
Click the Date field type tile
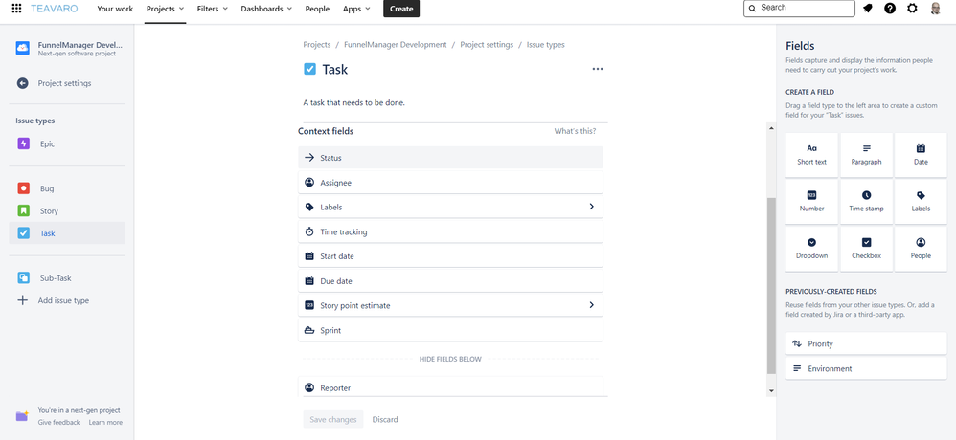921,155
